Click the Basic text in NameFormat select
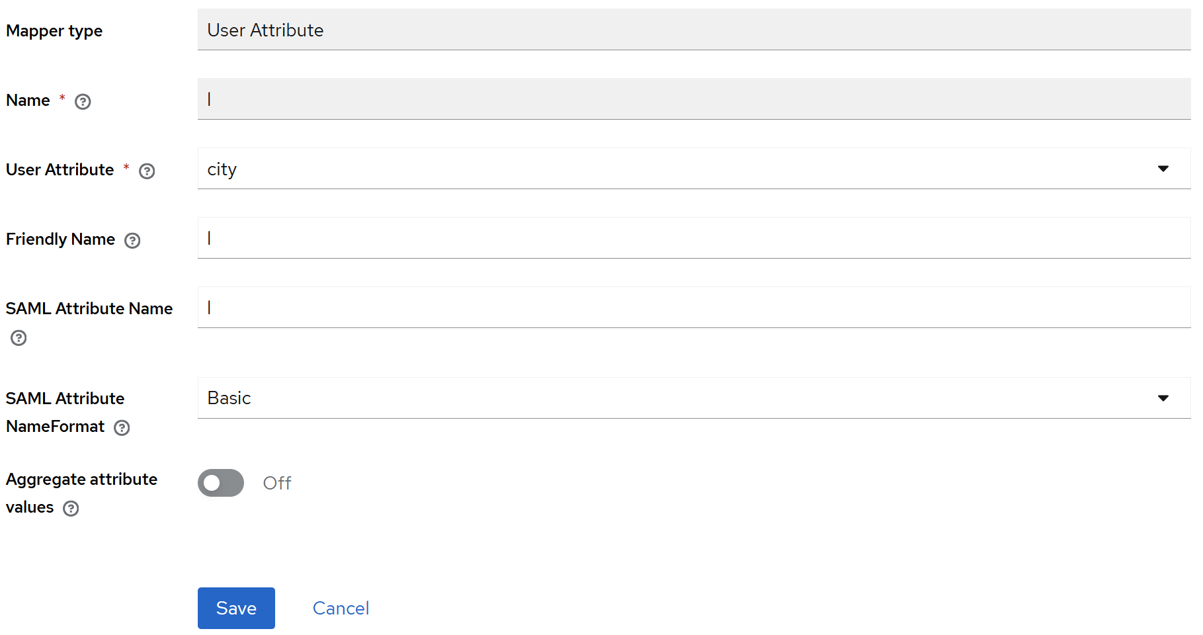Viewport: 1203px width, 635px height. [x=229, y=398]
